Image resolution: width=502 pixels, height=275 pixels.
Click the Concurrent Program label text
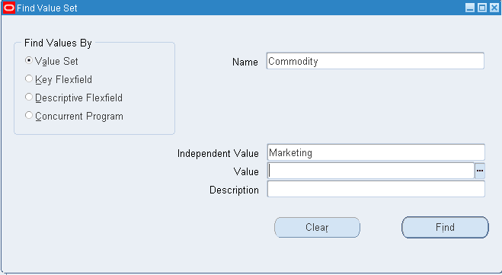click(79, 116)
